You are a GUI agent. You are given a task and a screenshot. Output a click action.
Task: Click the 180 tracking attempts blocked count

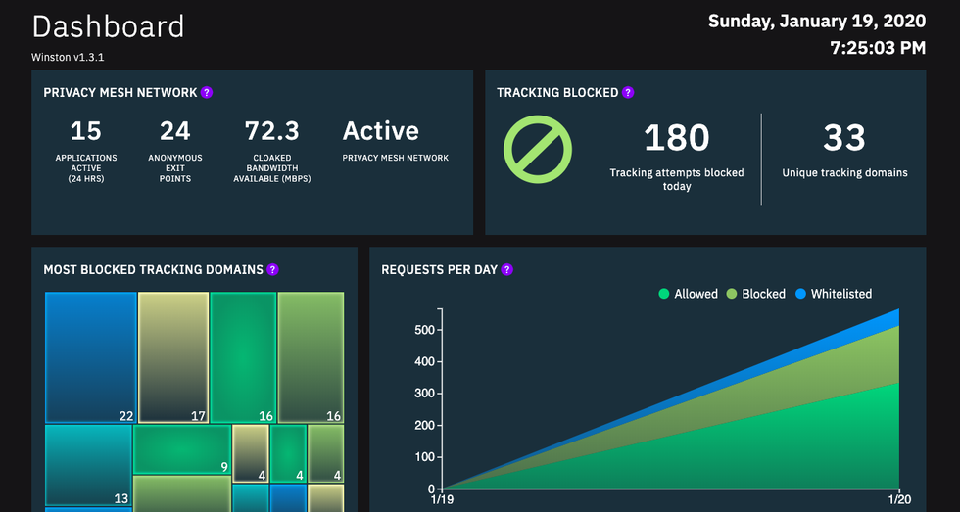676,138
